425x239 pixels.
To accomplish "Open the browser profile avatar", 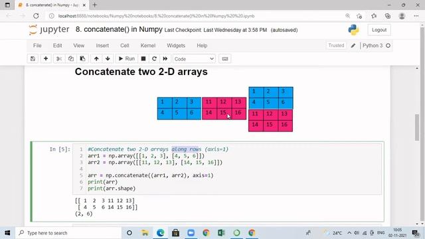I will [x=402, y=16].
